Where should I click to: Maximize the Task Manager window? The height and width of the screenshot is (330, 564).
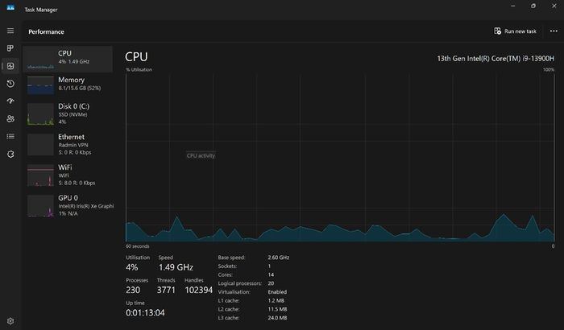533,6
